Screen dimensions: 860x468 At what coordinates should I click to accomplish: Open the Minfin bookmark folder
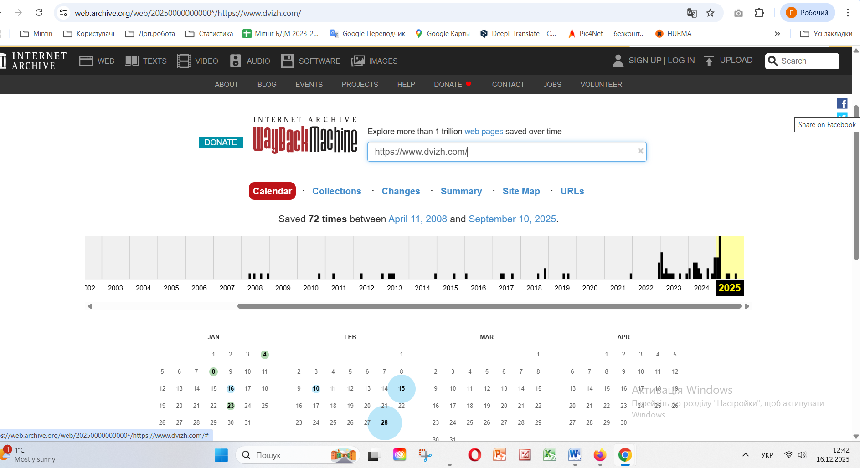(36, 34)
